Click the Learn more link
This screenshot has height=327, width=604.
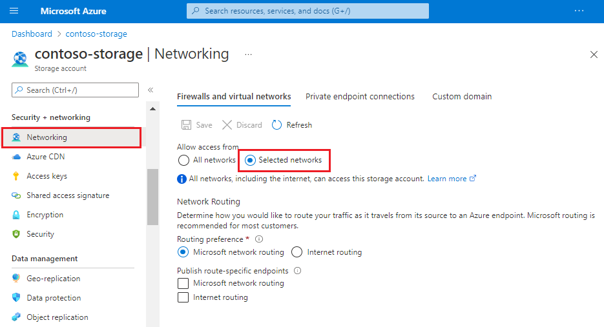(x=447, y=179)
